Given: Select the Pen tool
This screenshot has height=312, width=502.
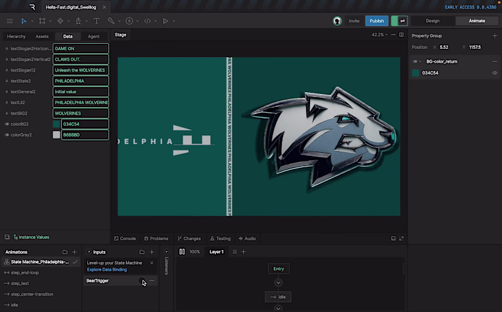Looking at the screenshot, I should coord(78,21).
